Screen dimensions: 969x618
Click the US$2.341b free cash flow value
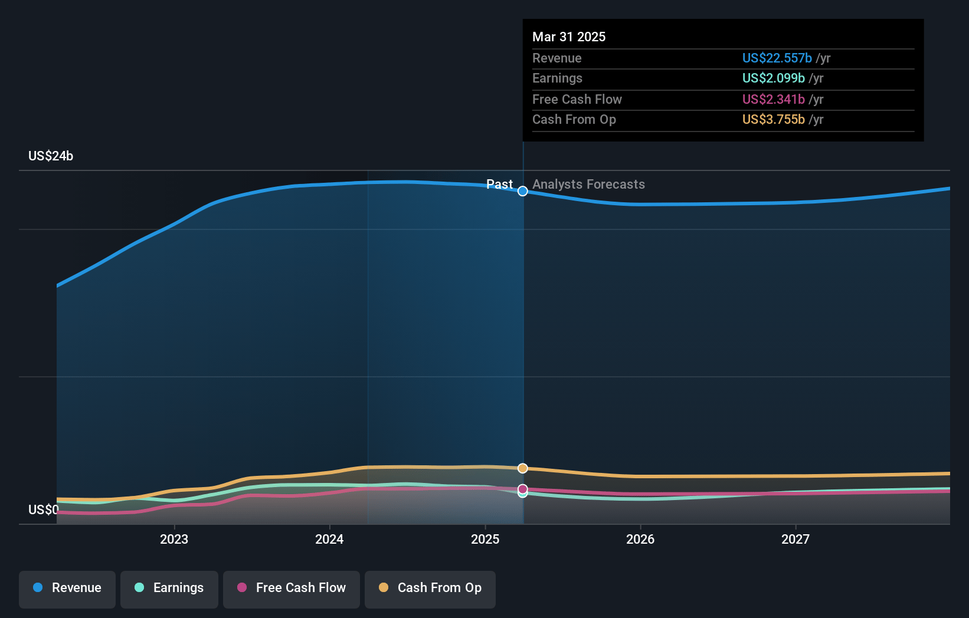coord(774,99)
